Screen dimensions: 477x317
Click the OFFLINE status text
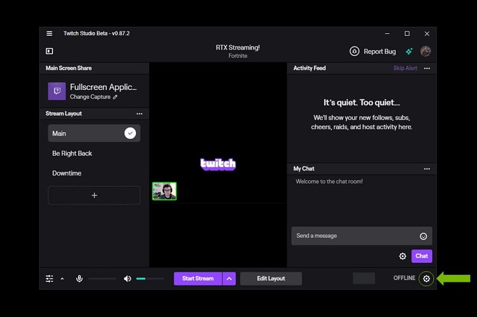[x=404, y=278]
